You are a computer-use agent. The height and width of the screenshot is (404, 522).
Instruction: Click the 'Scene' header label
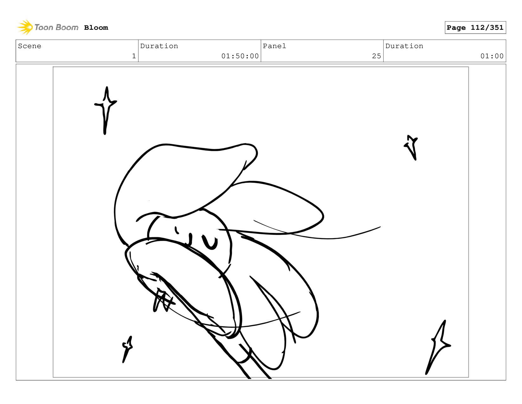tap(29, 46)
